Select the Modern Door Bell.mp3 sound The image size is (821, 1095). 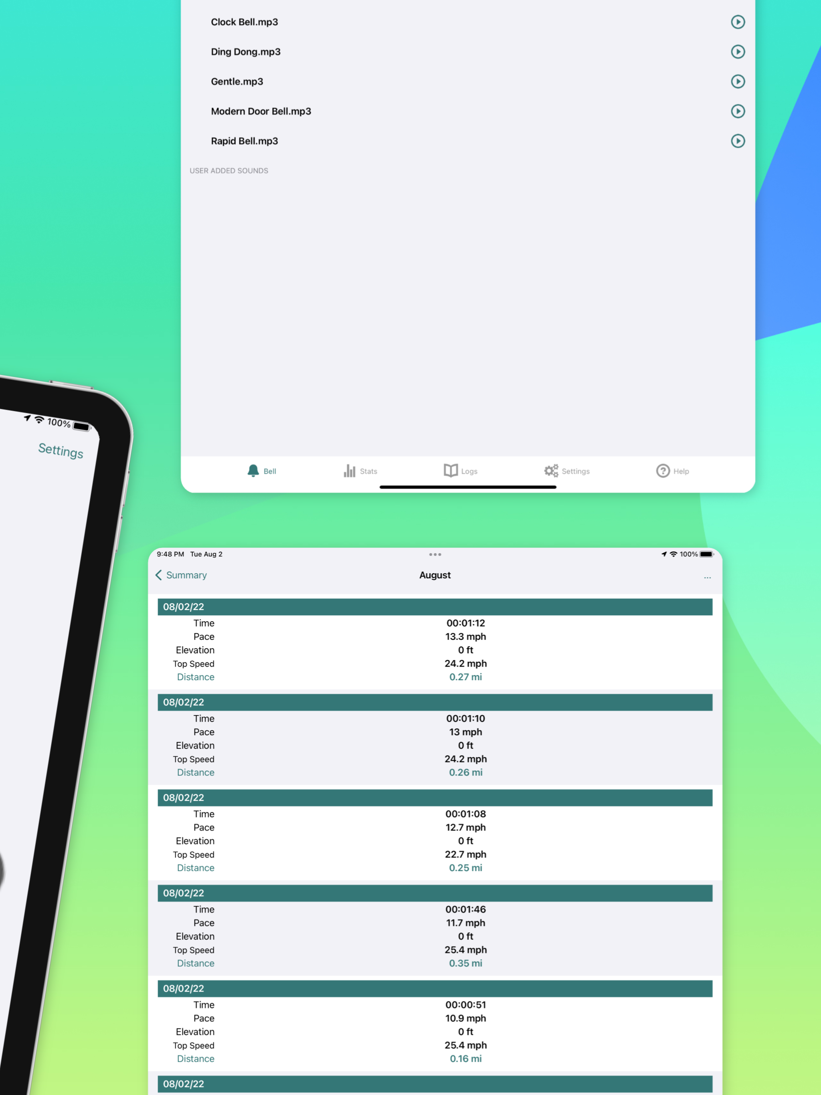[x=467, y=111]
